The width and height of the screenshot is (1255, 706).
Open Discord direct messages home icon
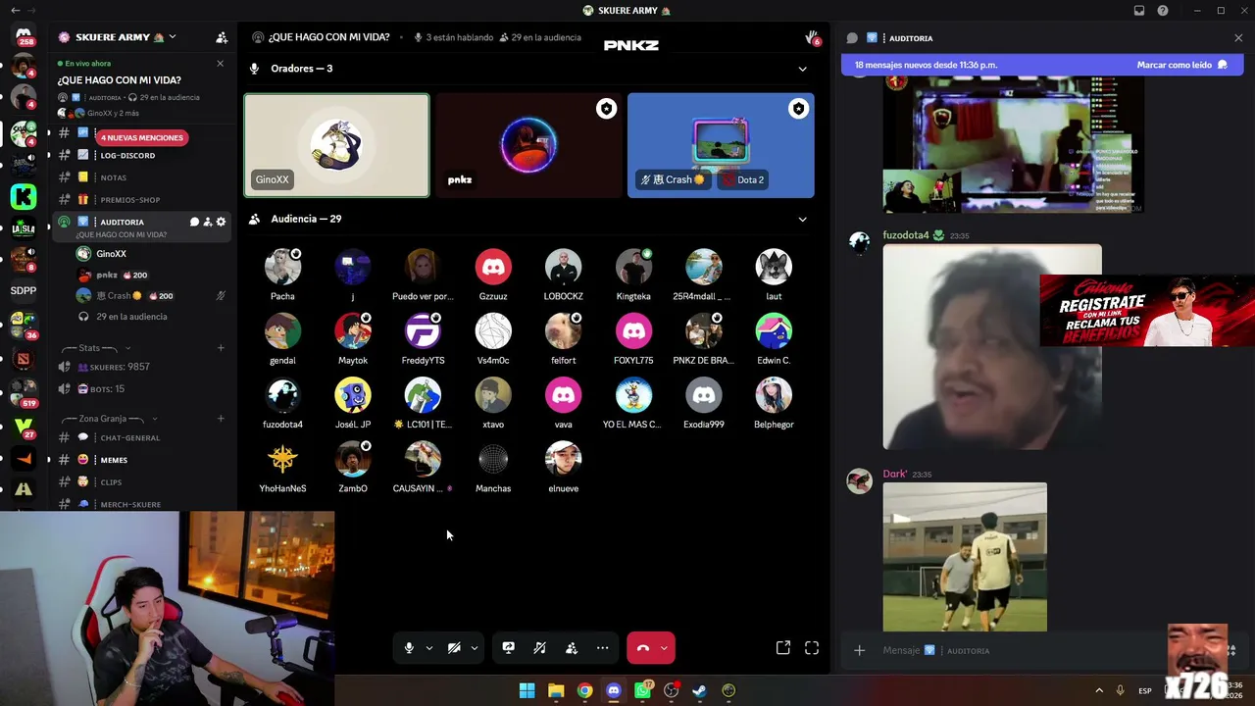point(24,35)
